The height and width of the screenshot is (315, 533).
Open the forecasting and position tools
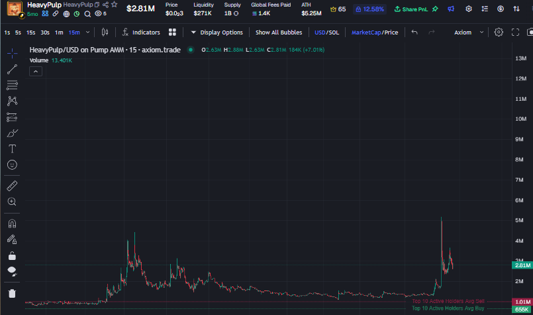tap(12, 117)
